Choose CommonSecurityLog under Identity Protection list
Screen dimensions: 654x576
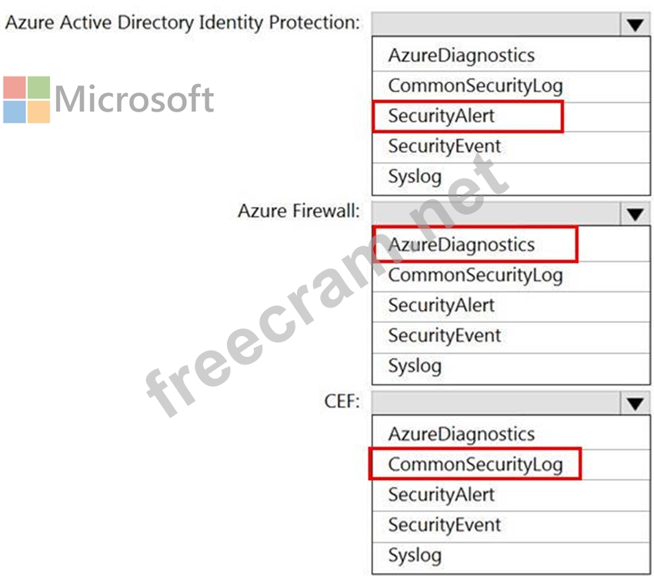[x=475, y=85]
